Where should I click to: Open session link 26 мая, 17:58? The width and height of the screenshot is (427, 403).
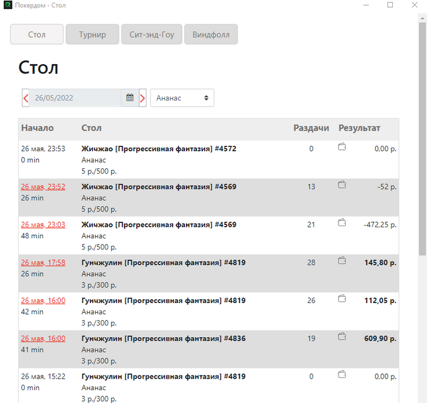click(43, 263)
